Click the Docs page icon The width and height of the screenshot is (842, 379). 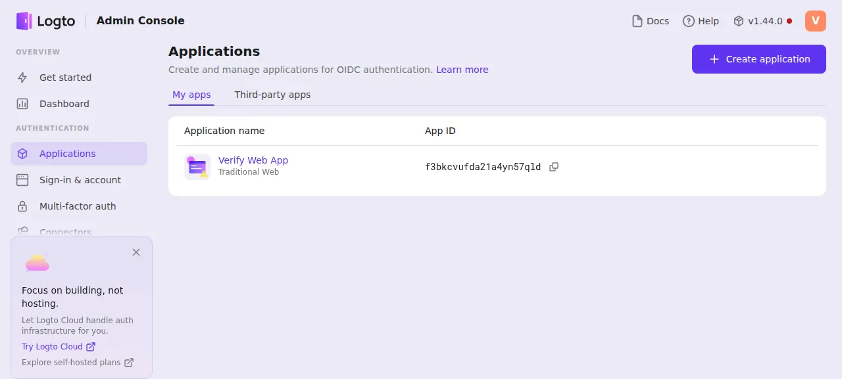tap(637, 21)
